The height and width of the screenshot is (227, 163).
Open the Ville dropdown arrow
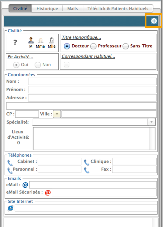pos(57,114)
